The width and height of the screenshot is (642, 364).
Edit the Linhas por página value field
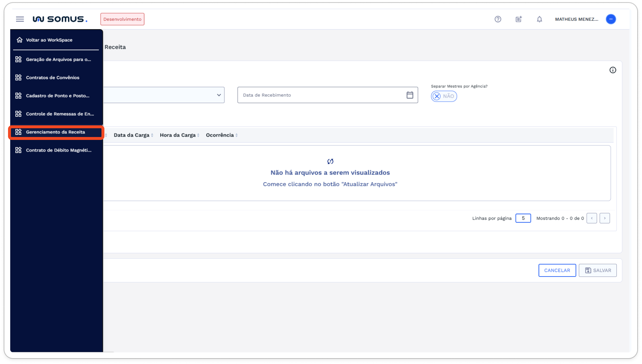click(523, 218)
